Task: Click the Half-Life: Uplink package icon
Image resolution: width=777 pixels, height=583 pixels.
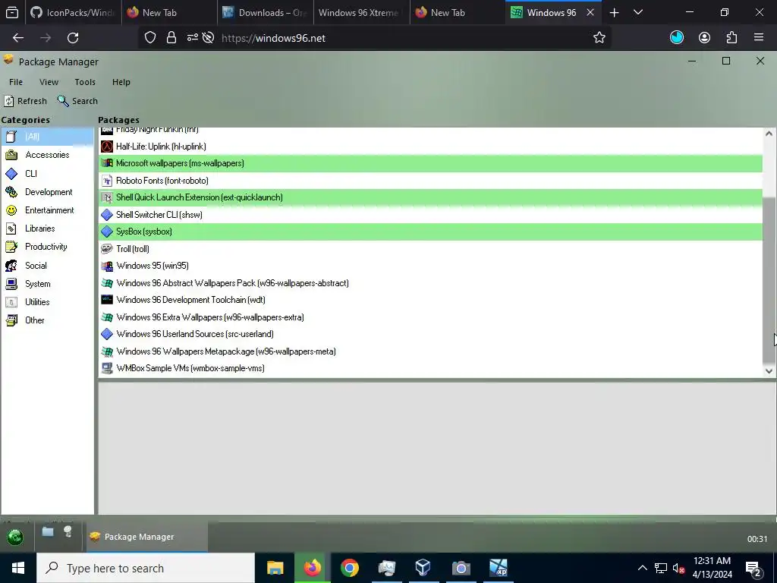Action: (x=107, y=147)
